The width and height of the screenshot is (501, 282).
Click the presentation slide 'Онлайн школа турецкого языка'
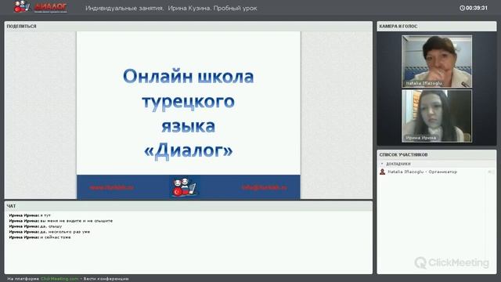click(x=188, y=115)
